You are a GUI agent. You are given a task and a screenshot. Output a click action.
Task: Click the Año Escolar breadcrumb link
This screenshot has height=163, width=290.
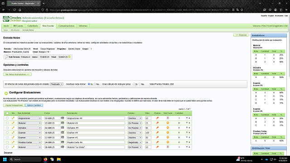pyautogui.click(x=15, y=30)
